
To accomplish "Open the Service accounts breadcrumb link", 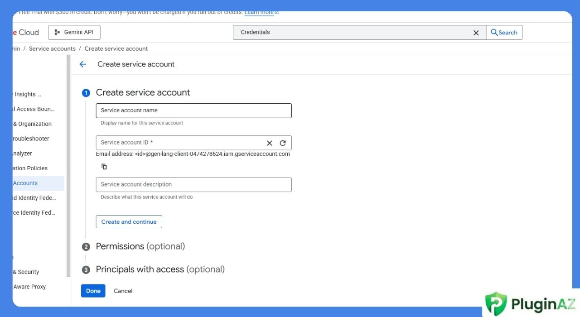I will [x=52, y=48].
